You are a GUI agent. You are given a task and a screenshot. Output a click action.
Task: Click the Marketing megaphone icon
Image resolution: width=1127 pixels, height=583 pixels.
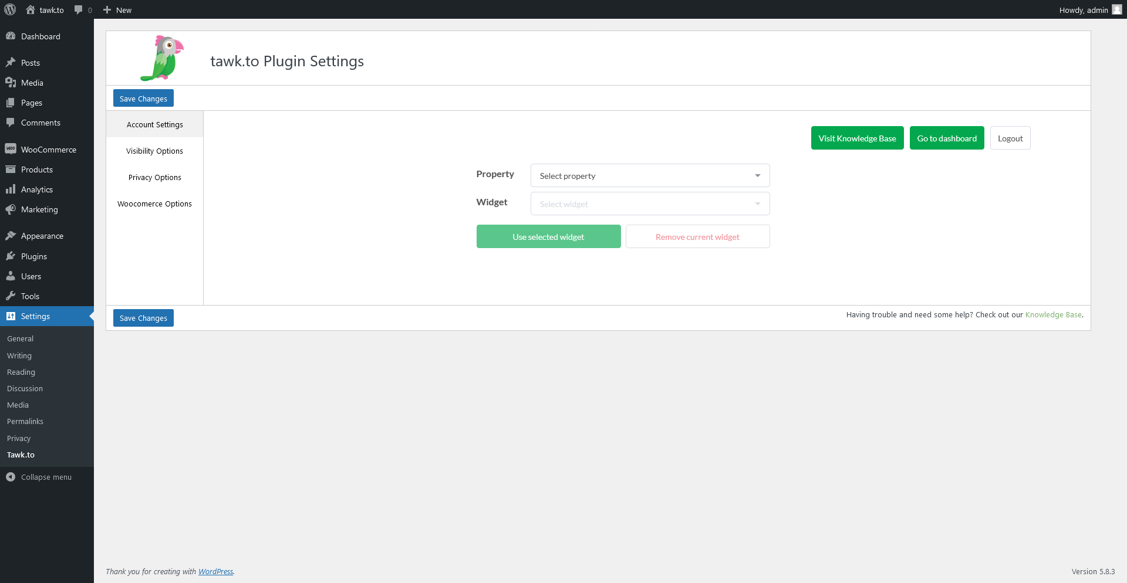pos(11,209)
